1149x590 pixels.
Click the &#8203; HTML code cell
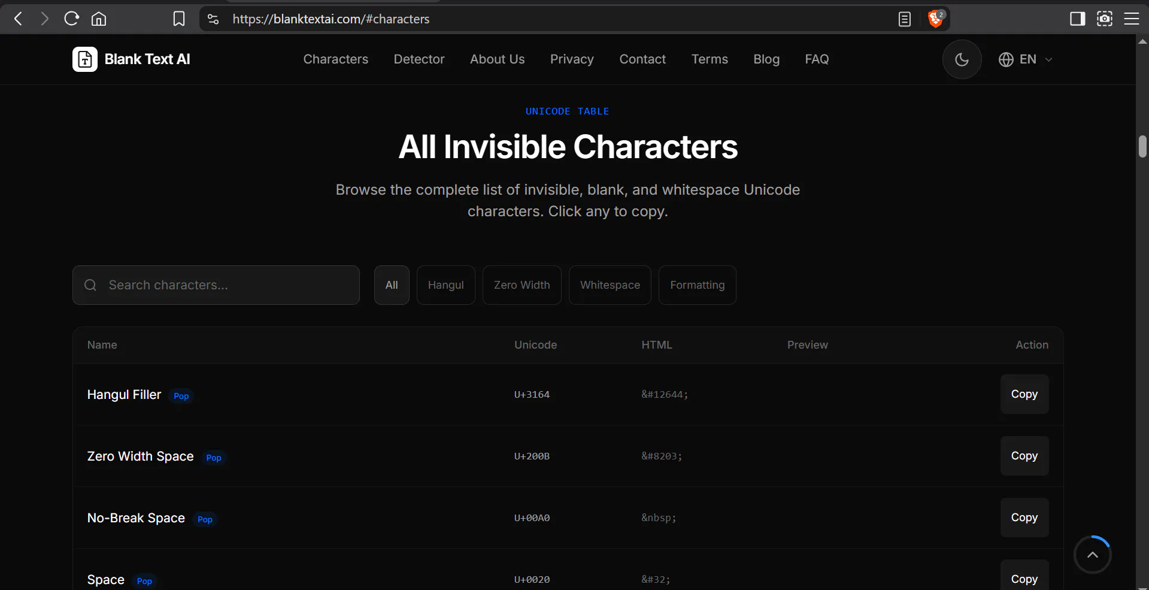tap(662, 456)
